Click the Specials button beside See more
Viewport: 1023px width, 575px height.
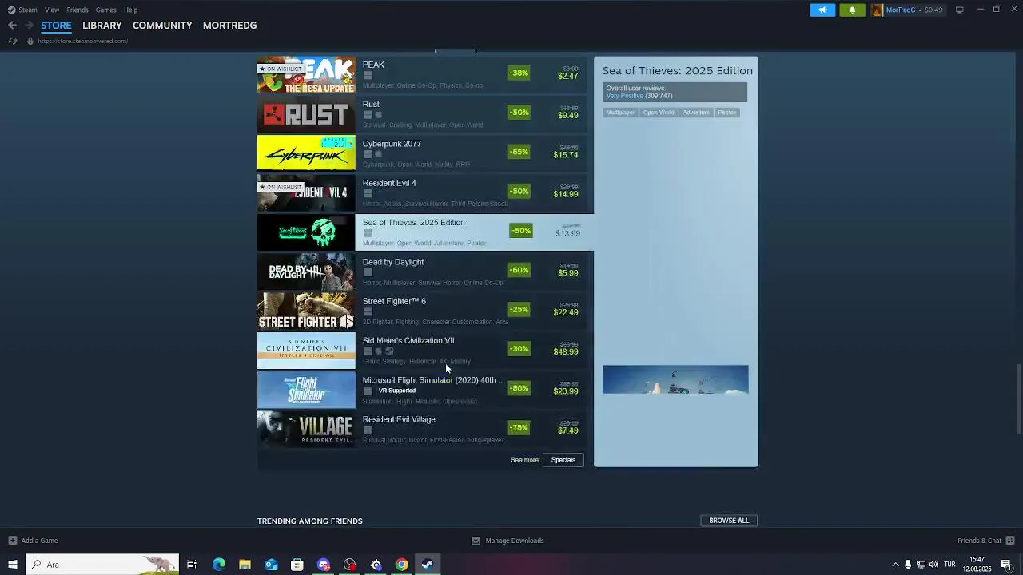tap(563, 460)
